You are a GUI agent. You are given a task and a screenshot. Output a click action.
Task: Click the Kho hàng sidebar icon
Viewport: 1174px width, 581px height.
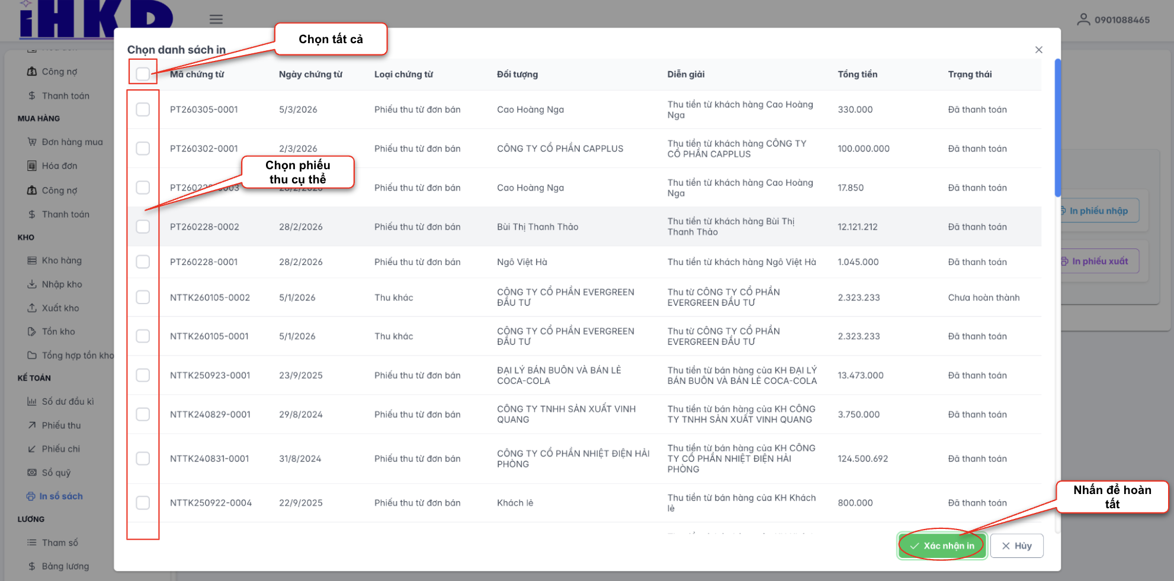pos(32,260)
